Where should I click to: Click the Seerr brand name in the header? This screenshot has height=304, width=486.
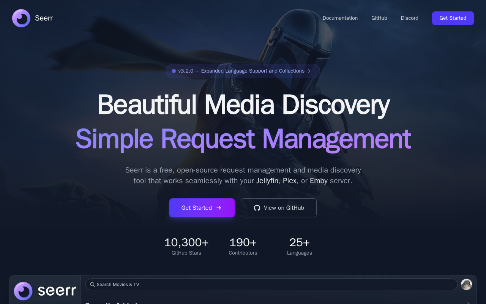tap(44, 18)
